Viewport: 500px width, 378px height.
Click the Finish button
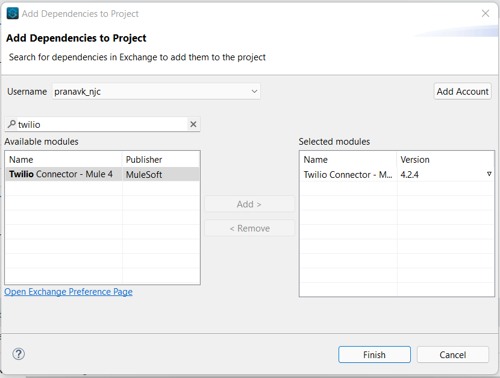[374, 354]
